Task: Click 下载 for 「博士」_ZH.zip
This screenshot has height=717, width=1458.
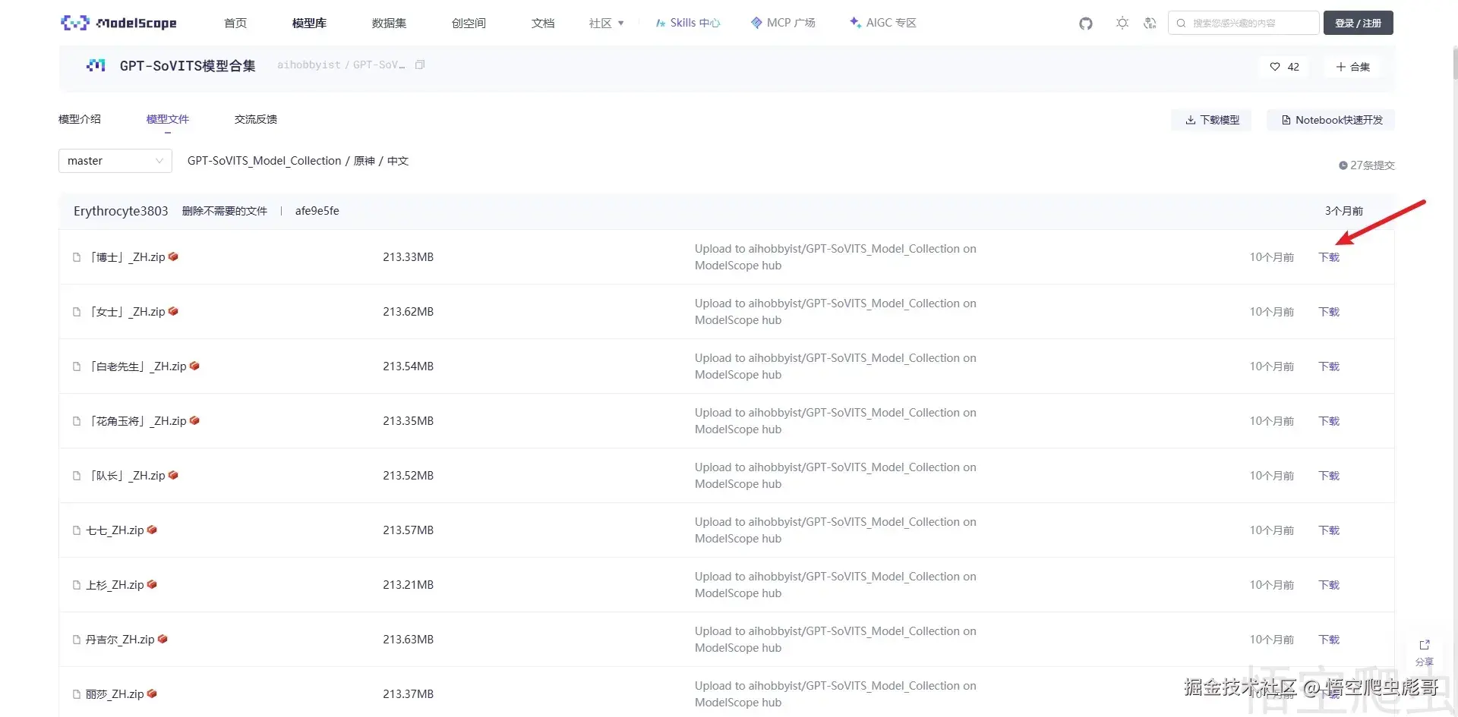Action: [x=1329, y=257]
